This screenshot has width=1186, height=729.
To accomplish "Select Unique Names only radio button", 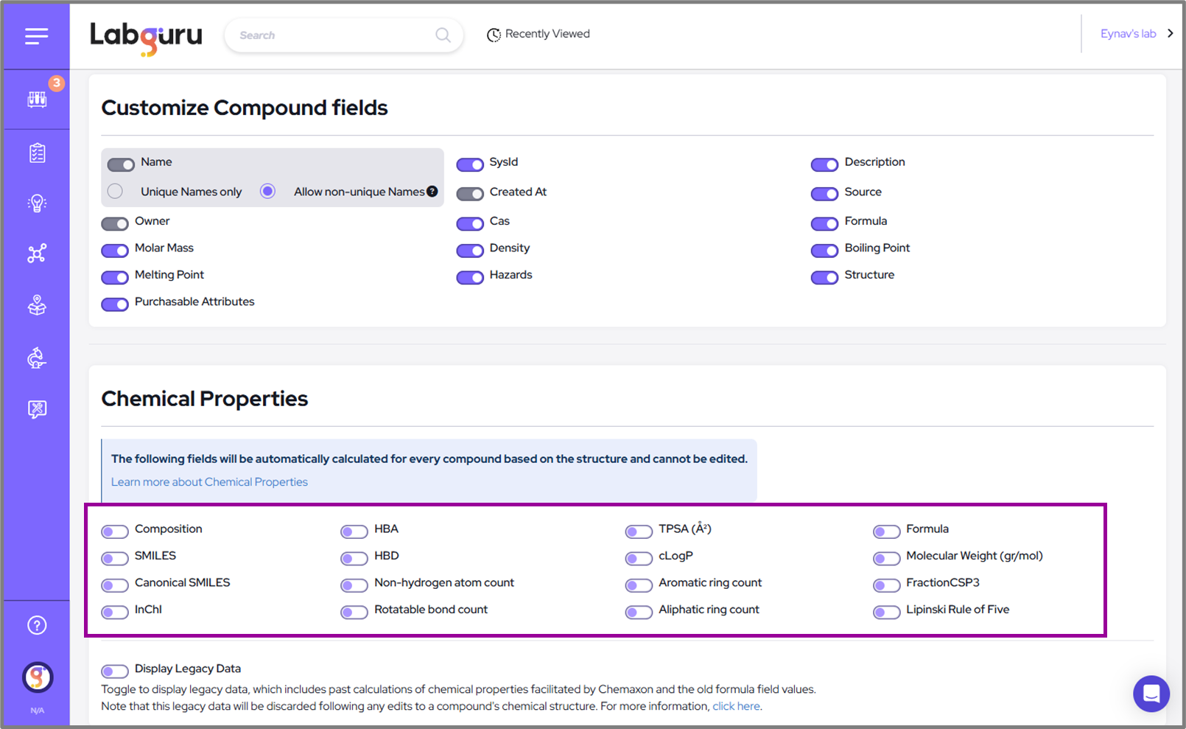I will tap(115, 192).
